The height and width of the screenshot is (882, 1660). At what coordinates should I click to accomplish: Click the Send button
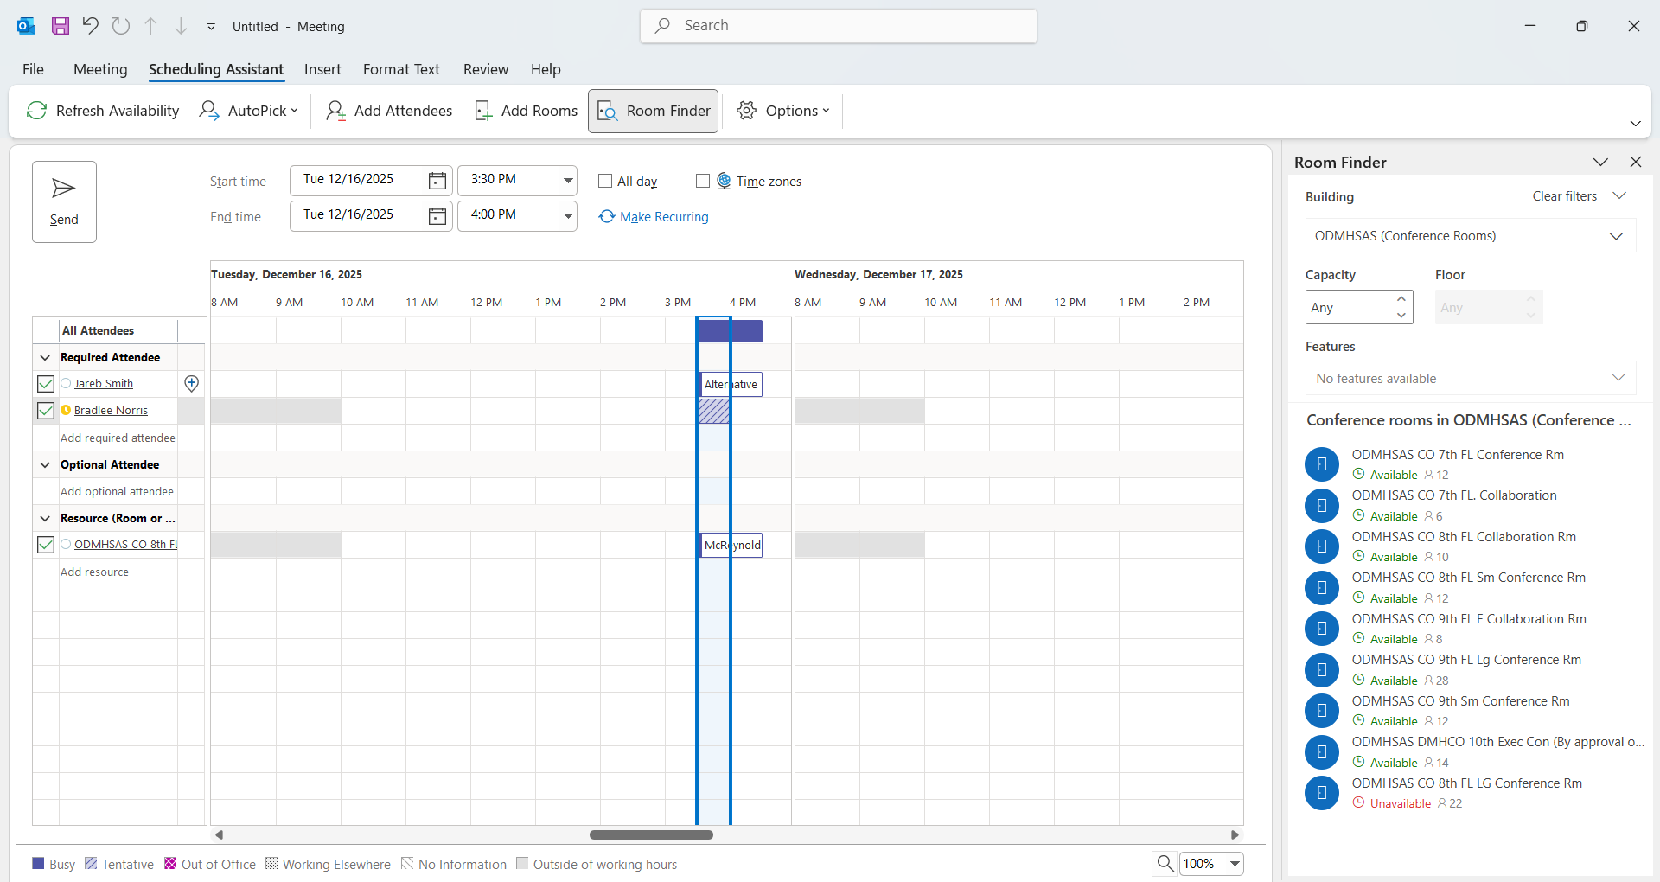click(64, 201)
